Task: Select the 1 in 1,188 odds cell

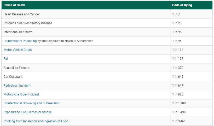Action: click(191, 103)
